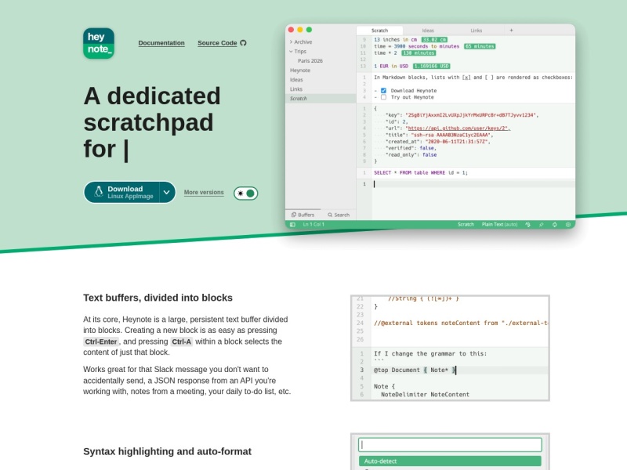Switch to the Links tab
The image size is (627, 470).
pyautogui.click(x=476, y=31)
